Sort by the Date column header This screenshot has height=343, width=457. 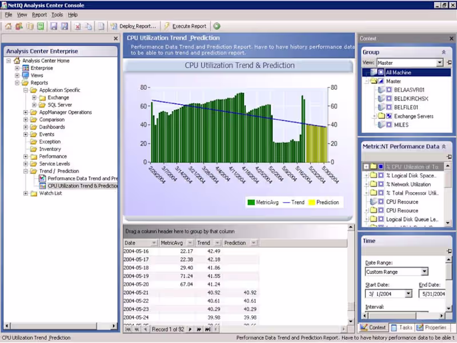point(141,243)
